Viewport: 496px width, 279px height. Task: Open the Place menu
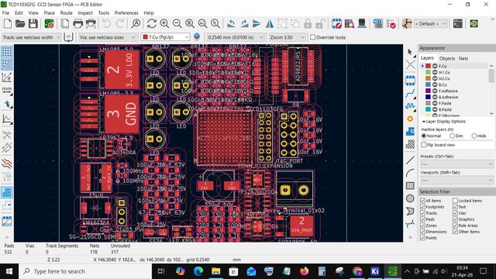49,13
